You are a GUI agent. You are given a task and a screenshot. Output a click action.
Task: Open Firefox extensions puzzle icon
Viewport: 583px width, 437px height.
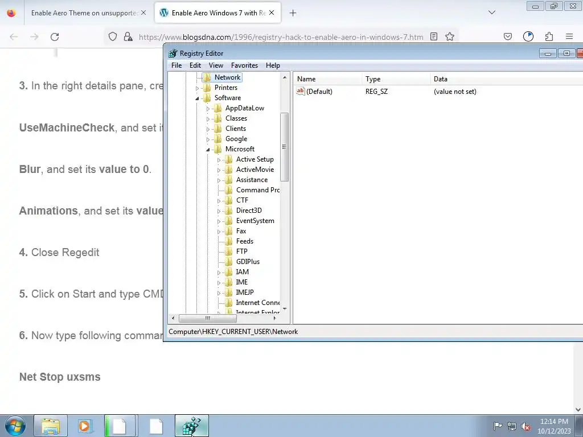[x=549, y=36]
